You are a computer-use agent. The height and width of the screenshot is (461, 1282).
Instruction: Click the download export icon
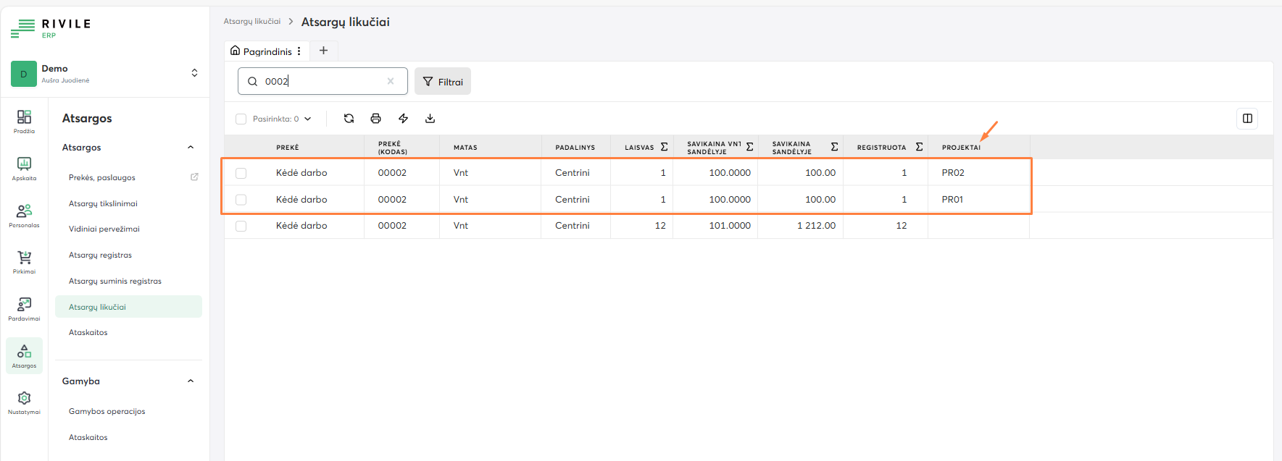point(430,119)
